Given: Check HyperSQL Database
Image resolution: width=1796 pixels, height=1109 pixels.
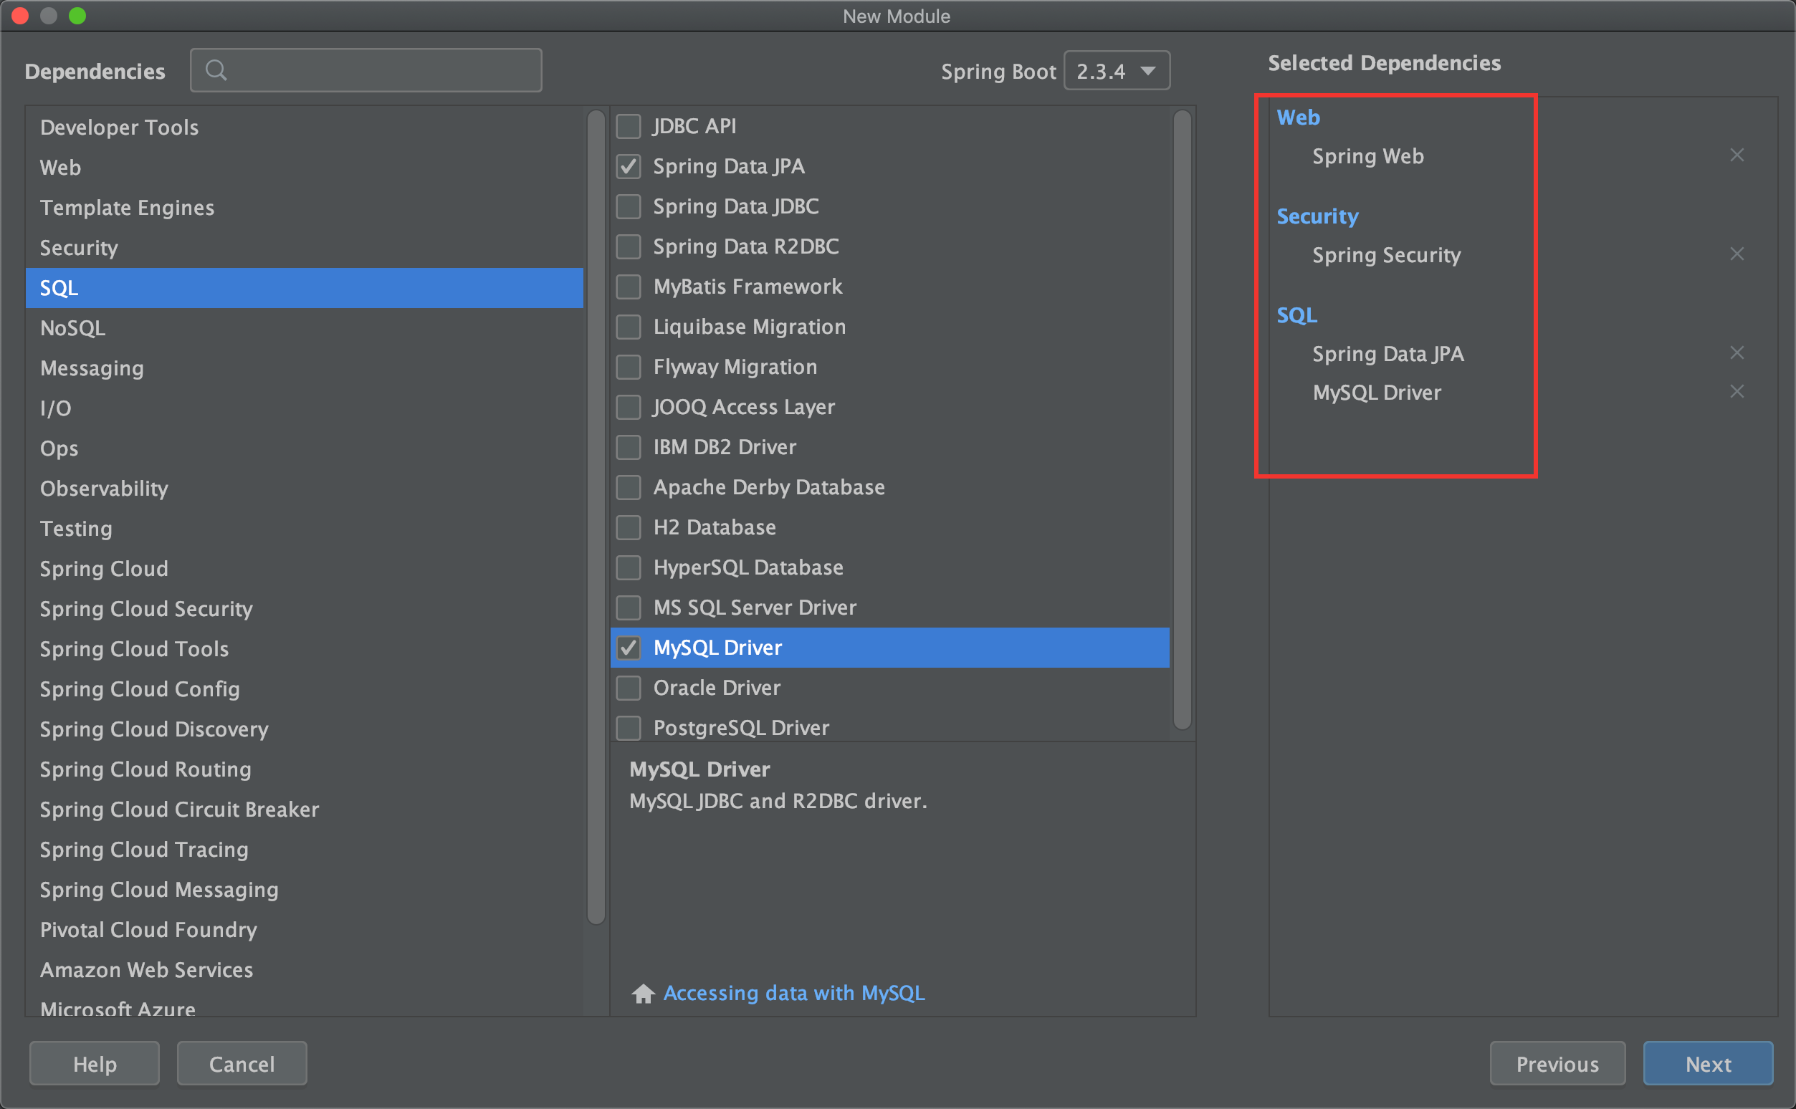Looking at the screenshot, I should (628, 567).
